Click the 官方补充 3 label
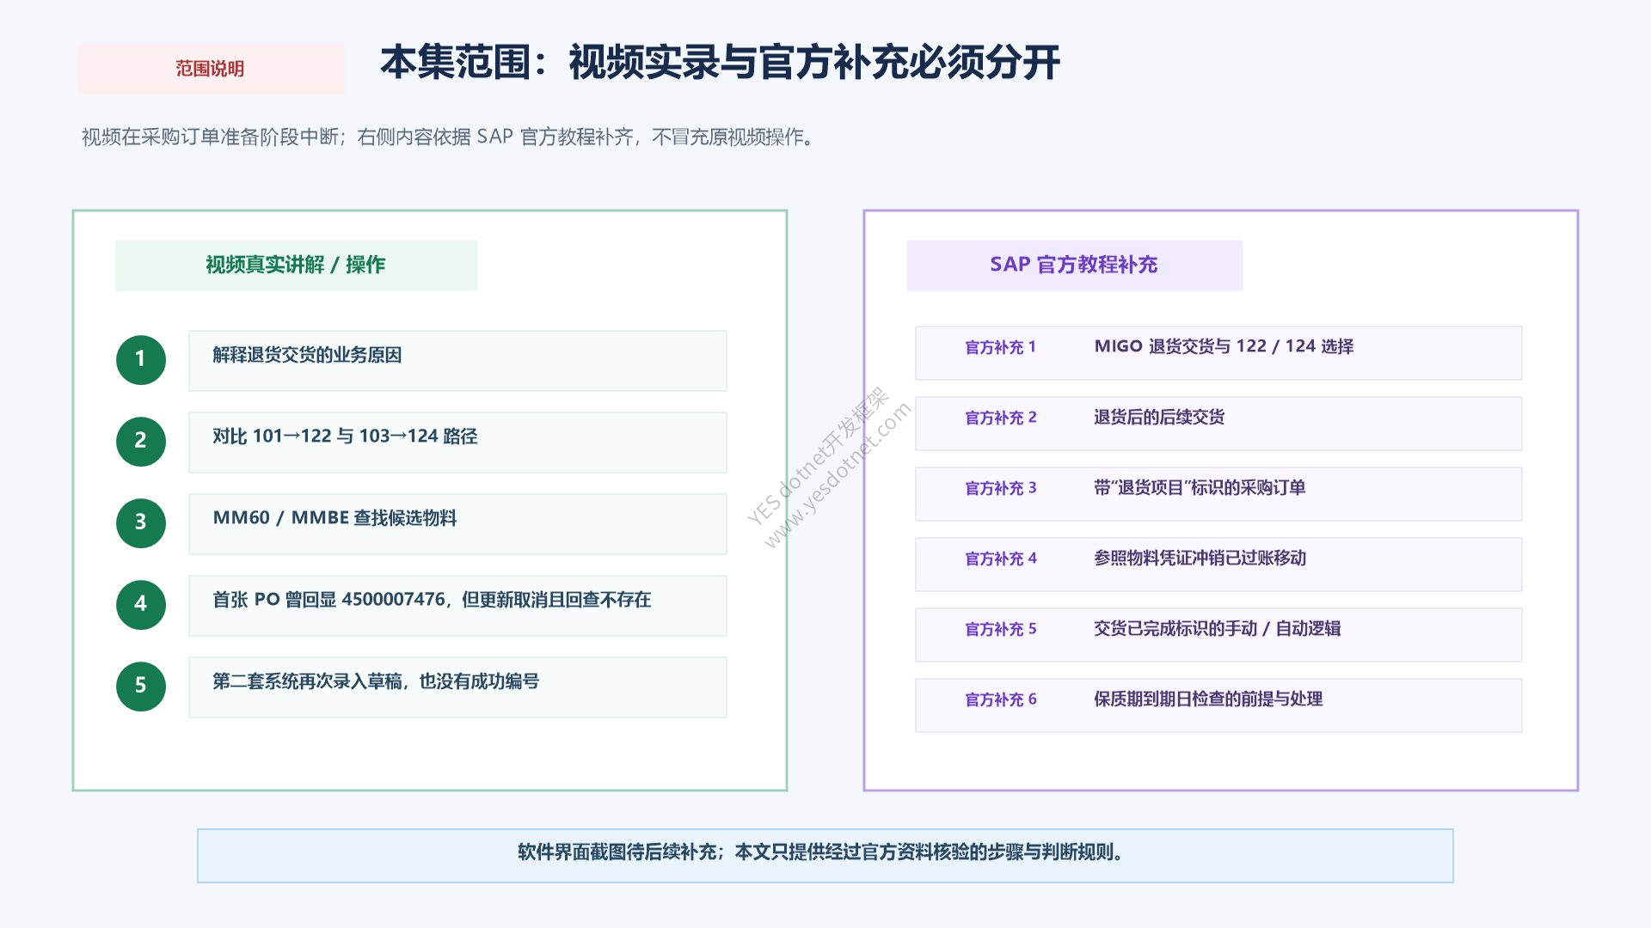 [x=1001, y=488]
